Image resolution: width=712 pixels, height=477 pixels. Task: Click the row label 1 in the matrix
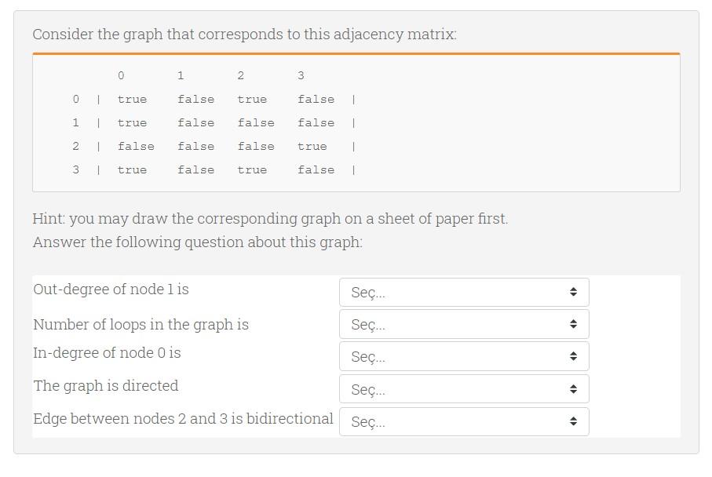click(75, 123)
